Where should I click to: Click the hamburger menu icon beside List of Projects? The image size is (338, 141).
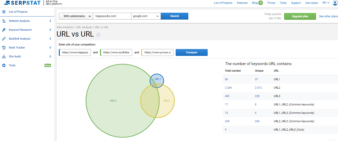pyautogui.click(x=4, y=12)
